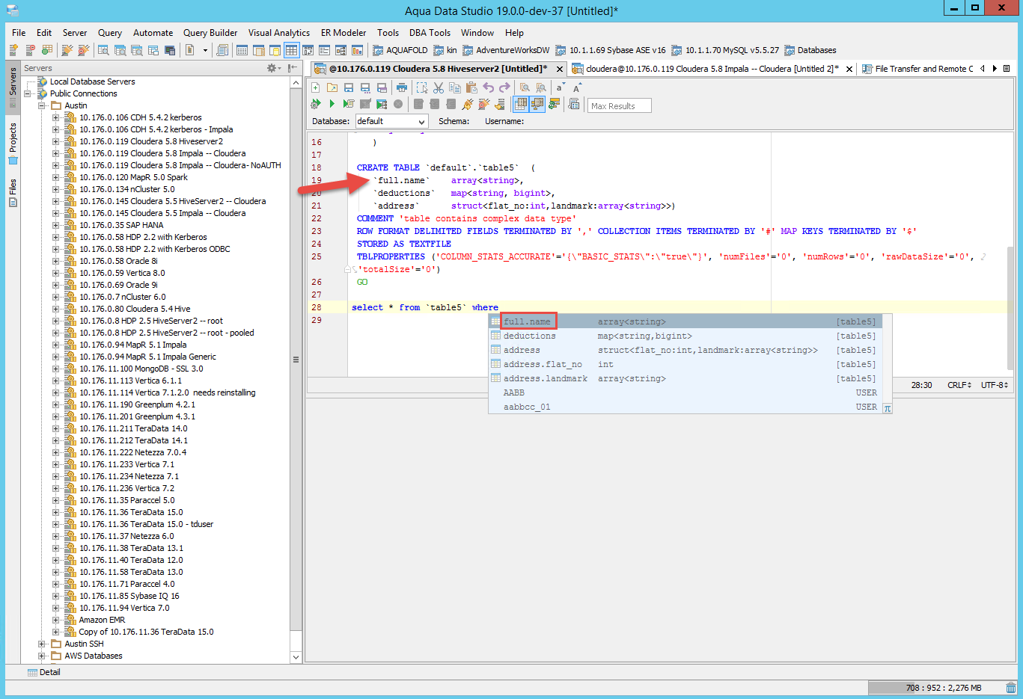Toggle the highlighted grid results view button

[x=521, y=105]
